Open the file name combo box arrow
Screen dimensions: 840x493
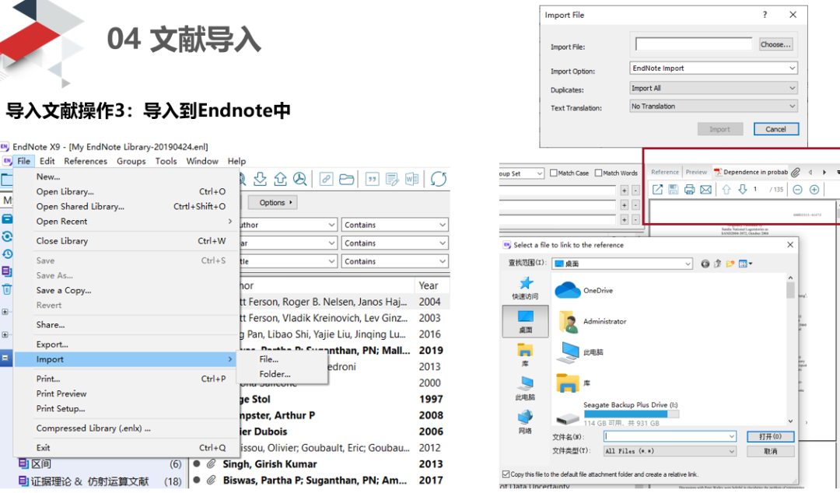click(732, 437)
